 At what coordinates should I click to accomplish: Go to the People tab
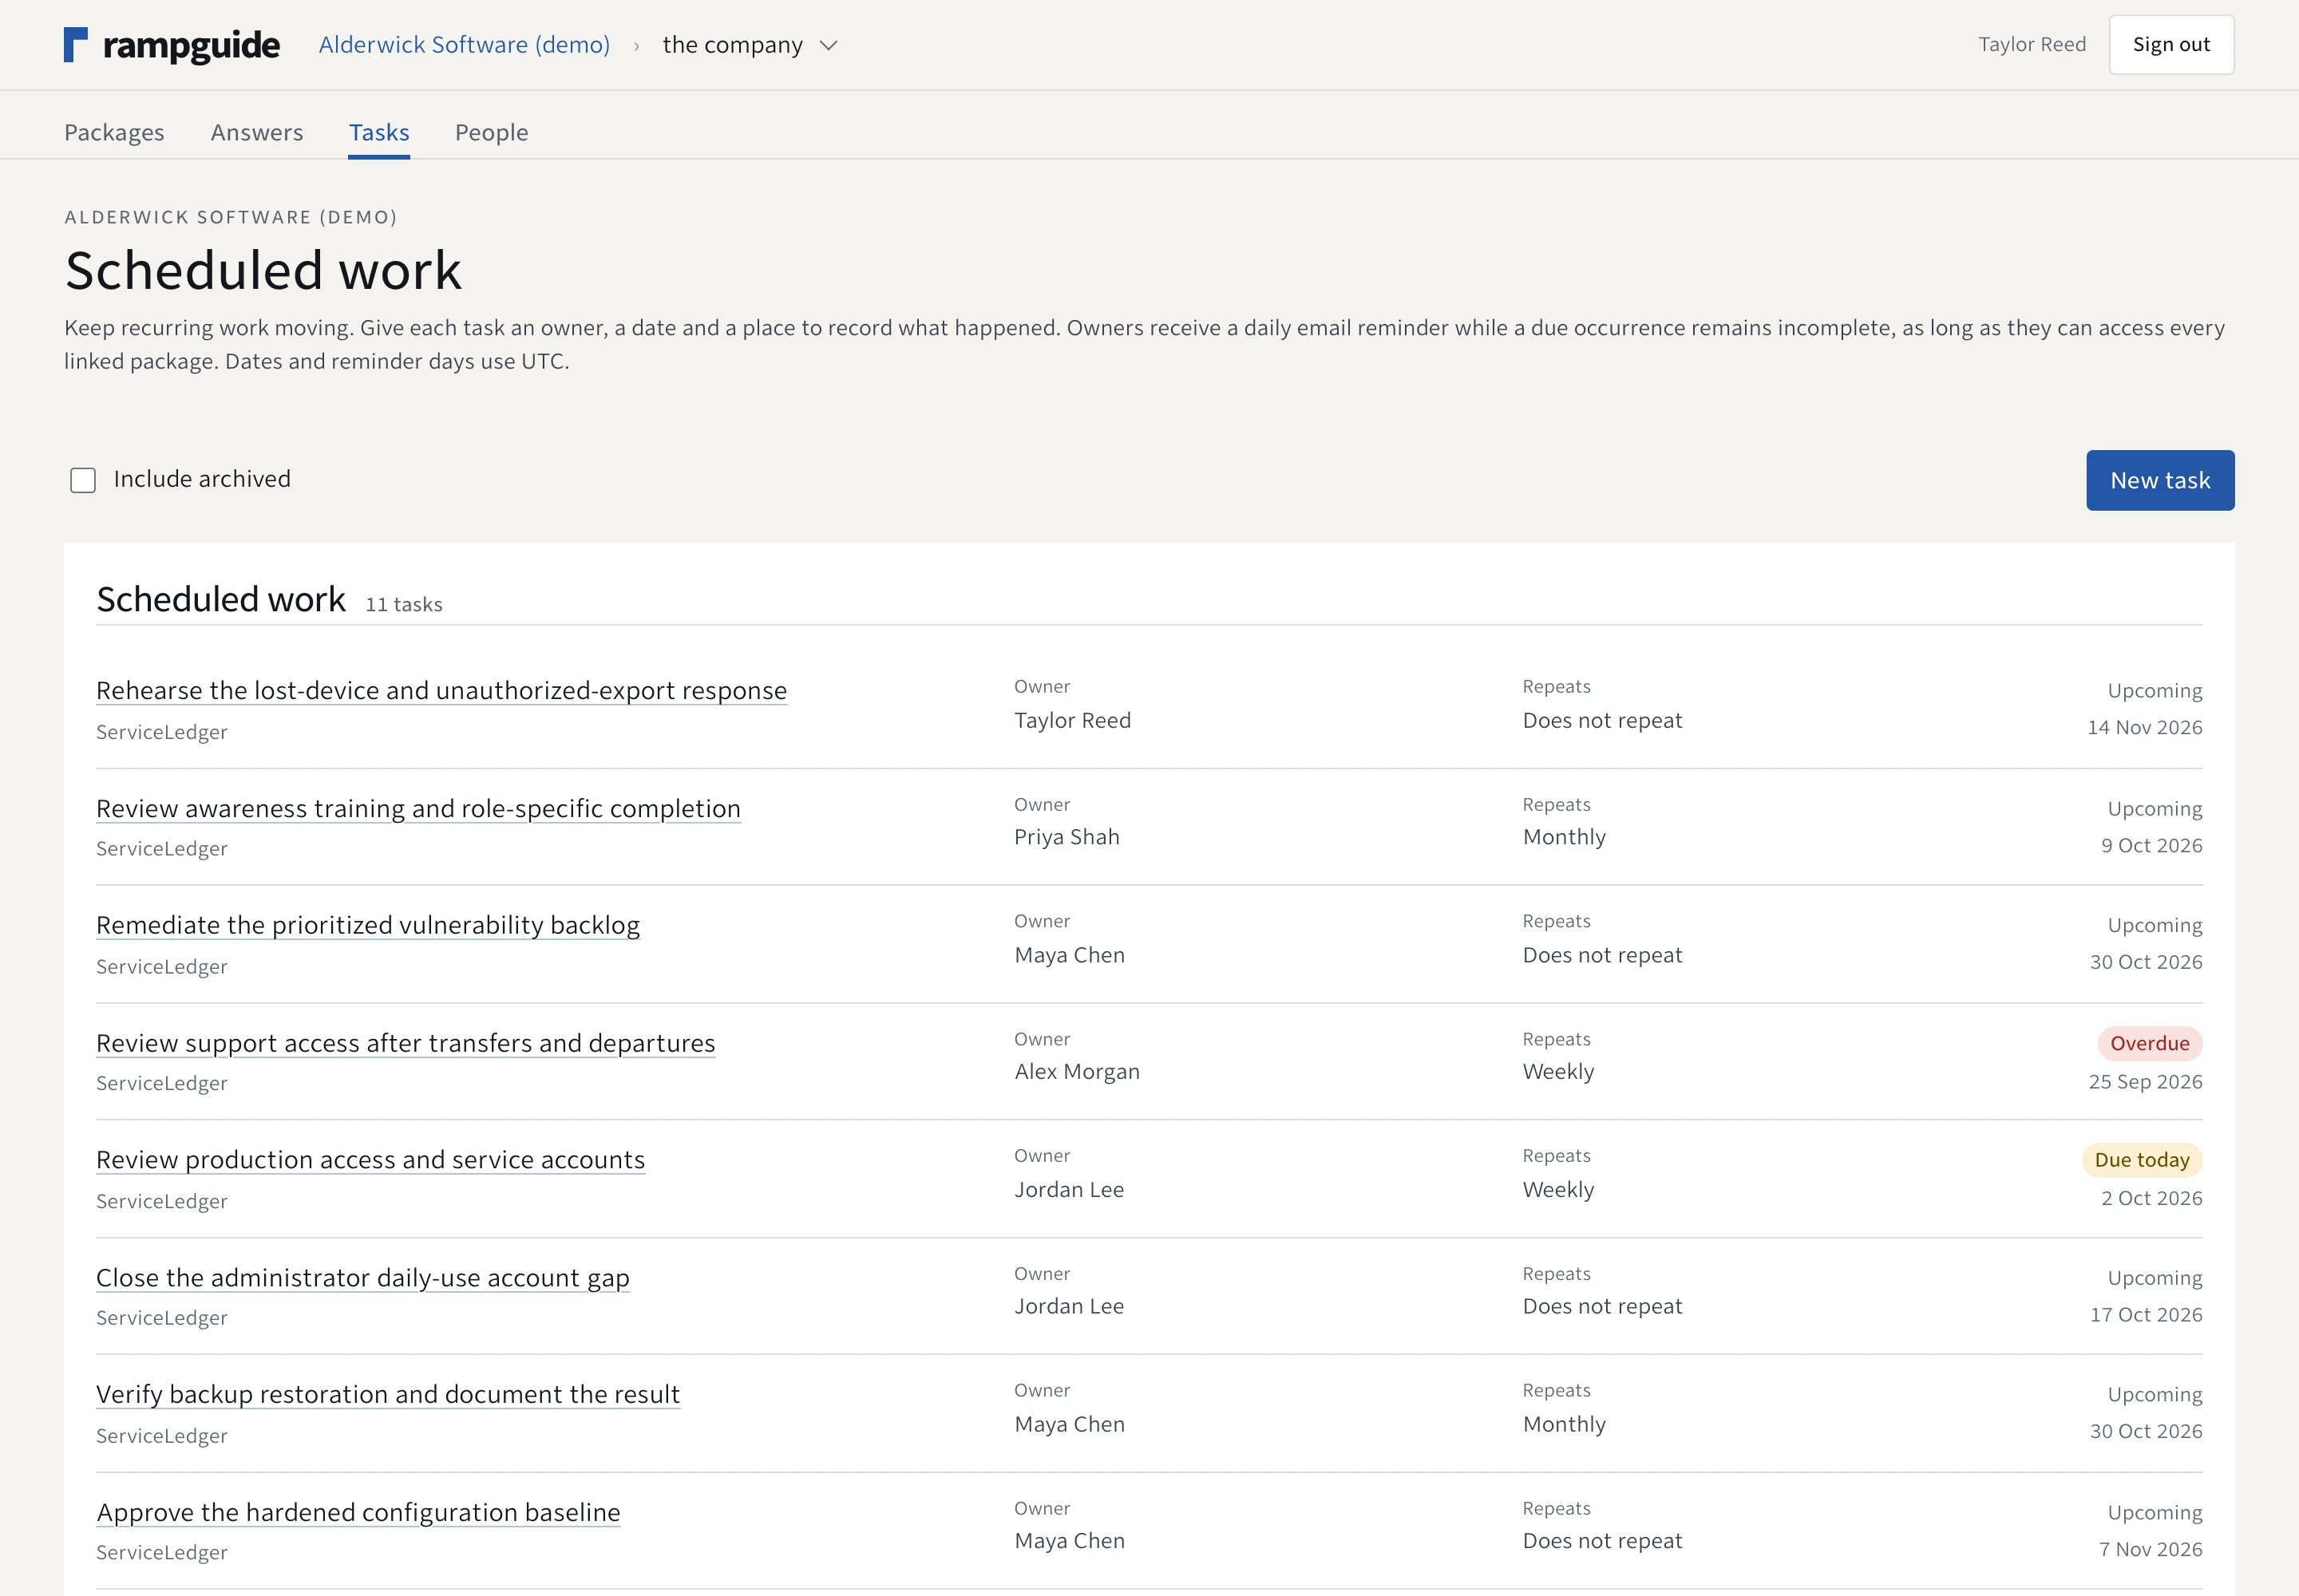click(x=491, y=132)
